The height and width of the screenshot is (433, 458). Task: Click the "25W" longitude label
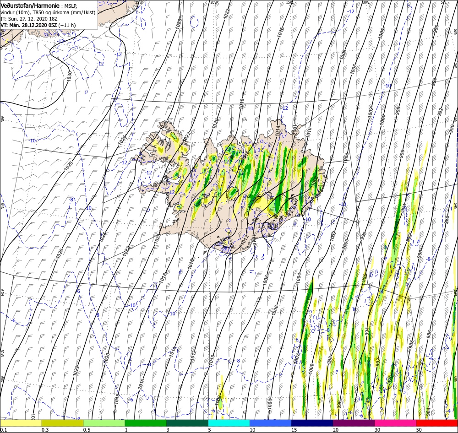tap(139, 2)
